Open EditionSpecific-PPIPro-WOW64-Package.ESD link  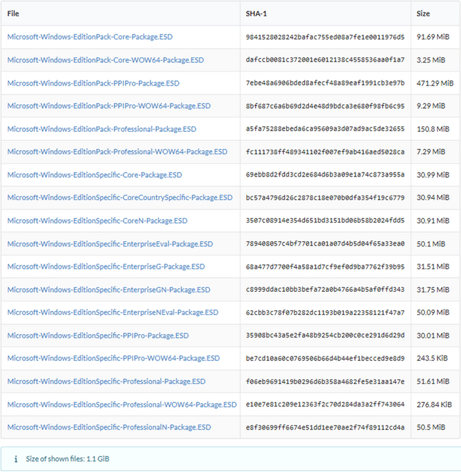tap(114, 358)
